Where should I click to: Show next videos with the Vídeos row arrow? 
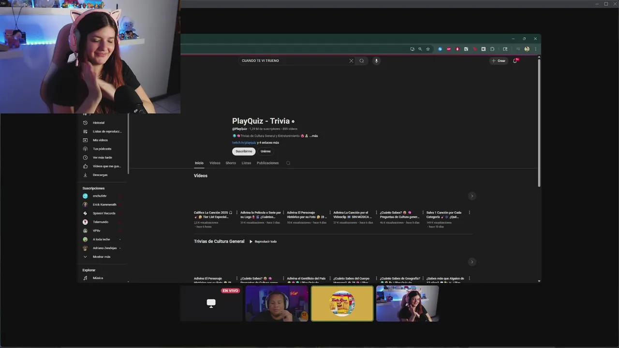tap(472, 196)
